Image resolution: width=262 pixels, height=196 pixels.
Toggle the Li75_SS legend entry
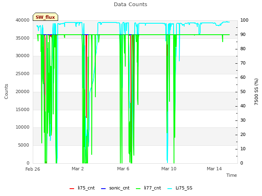(180, 188)
